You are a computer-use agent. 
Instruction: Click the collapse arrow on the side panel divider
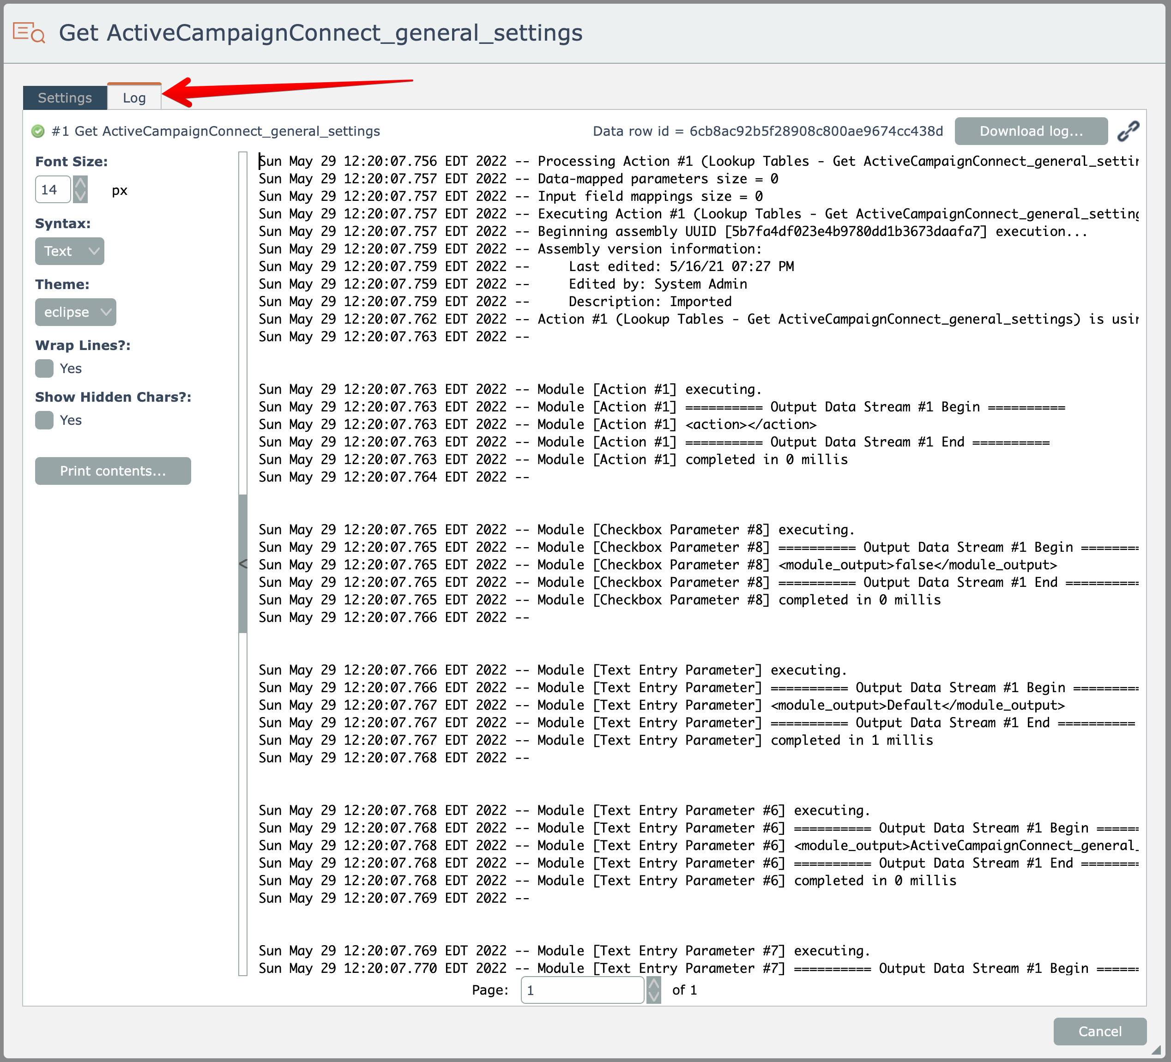tap(243, 563)
